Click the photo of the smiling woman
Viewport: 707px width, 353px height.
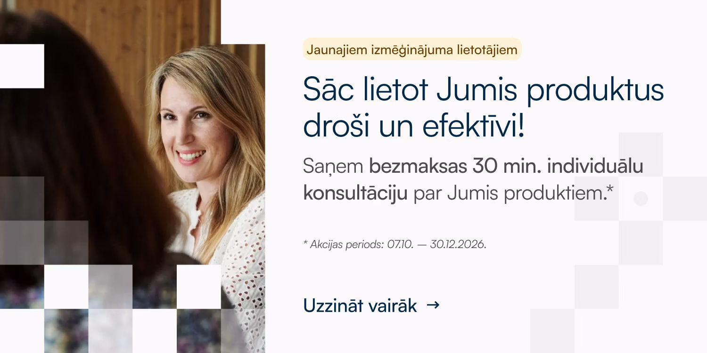click(x=132, y=176)
